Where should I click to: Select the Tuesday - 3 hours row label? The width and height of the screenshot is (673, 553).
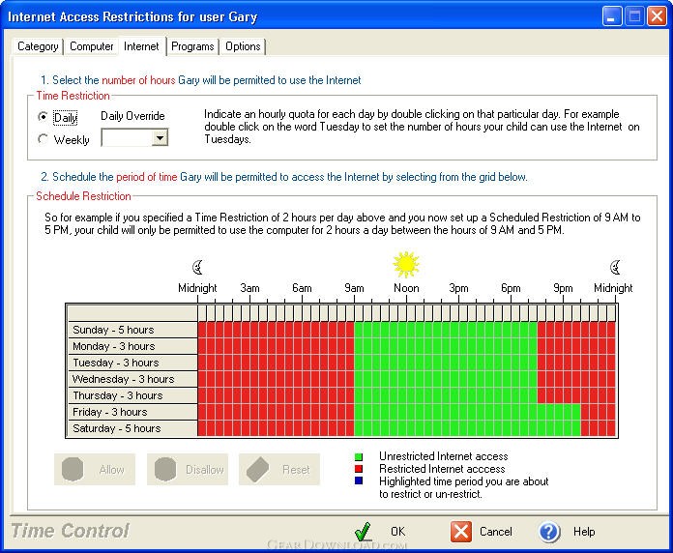132,363
